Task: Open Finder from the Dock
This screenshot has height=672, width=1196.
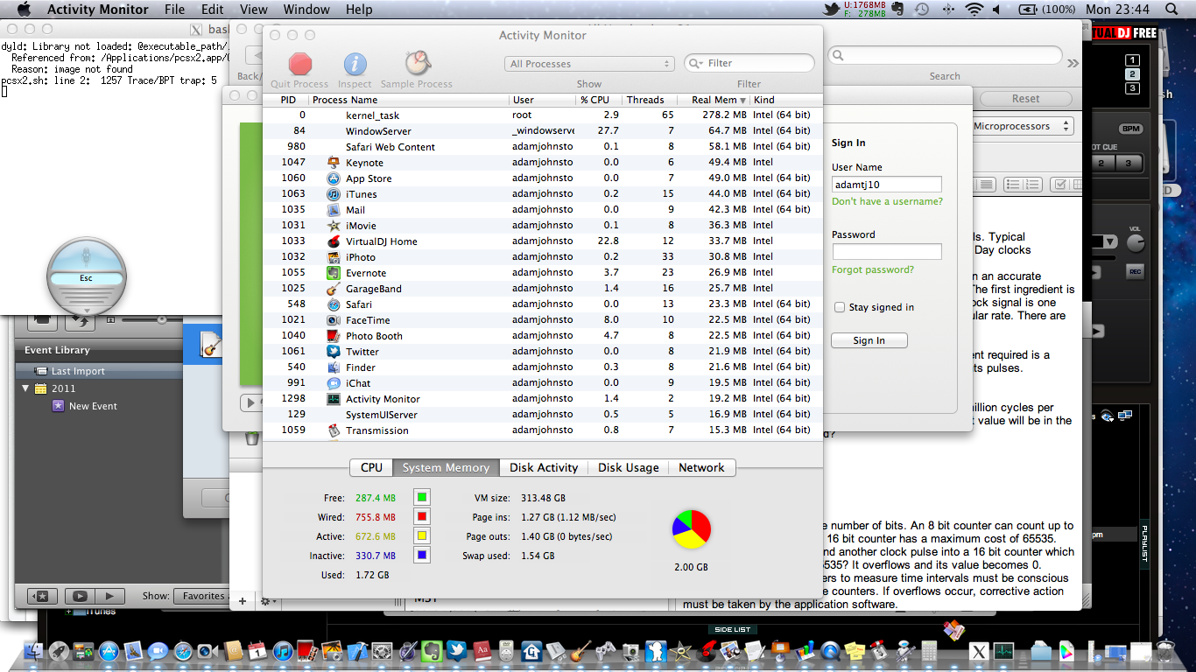Action: pyautogui.click(x=34, y=651)
